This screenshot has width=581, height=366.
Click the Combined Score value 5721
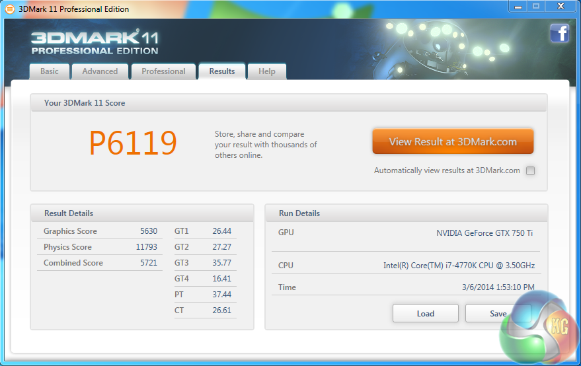click(149, 263)
